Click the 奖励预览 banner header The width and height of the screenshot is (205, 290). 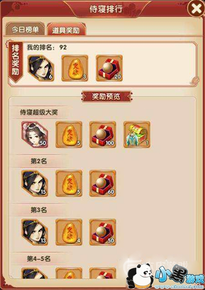tap(107, 97)
